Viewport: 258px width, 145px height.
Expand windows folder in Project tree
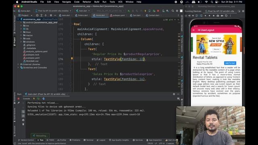[x=21, y=42]
